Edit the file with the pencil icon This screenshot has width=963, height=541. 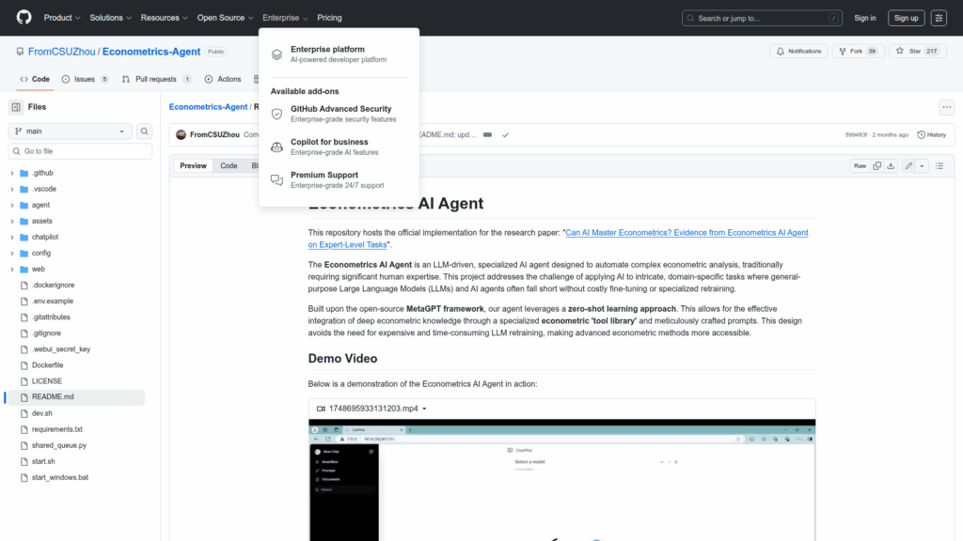click(x=908, y=165)
